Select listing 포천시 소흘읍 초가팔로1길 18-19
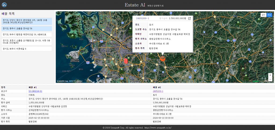Screen dimensions: 275x130 point(27,41)
